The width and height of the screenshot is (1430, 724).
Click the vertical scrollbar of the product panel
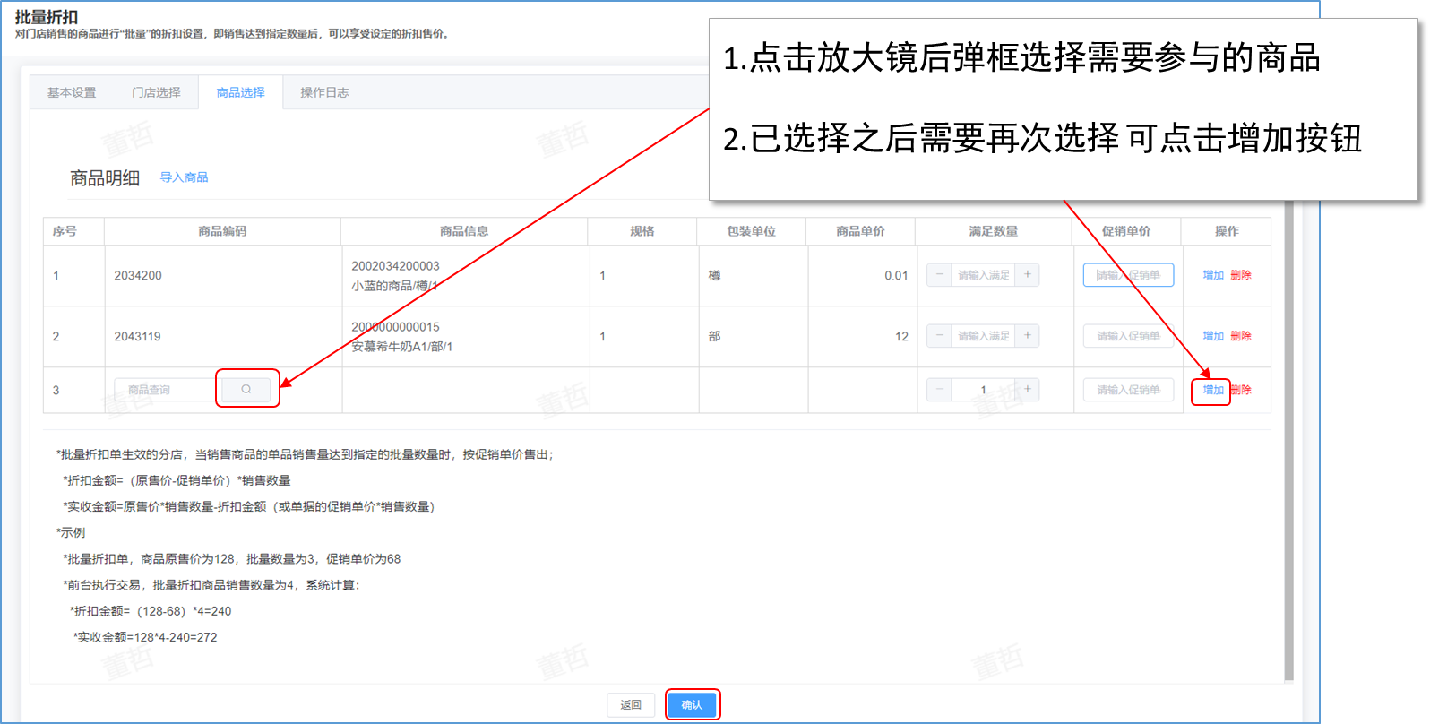(x=1288, y=439)
